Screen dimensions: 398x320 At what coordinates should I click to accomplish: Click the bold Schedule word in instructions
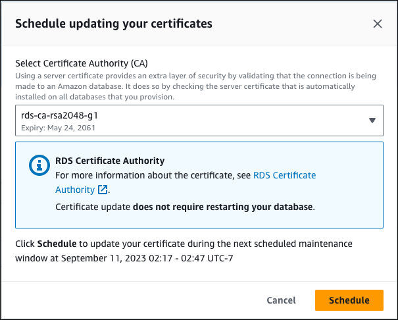tap(57, 244)
